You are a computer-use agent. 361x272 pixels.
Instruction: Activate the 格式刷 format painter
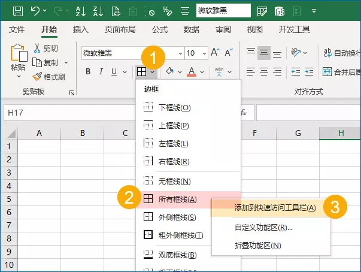click(48, 77)
